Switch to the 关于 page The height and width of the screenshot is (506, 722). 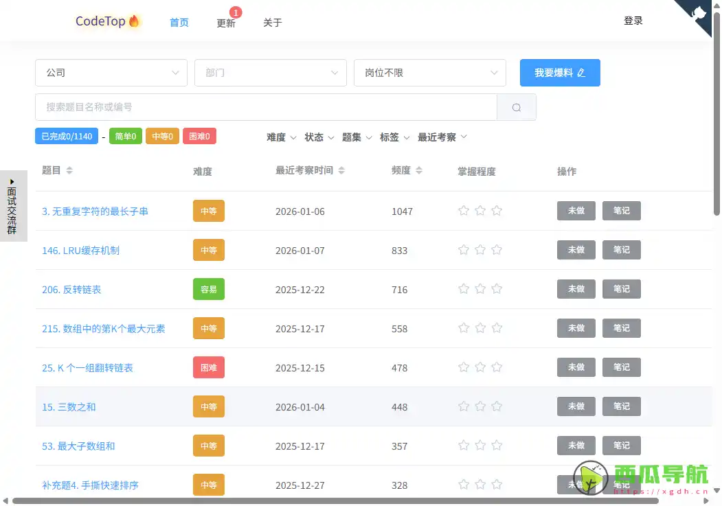tap(272, 22)
